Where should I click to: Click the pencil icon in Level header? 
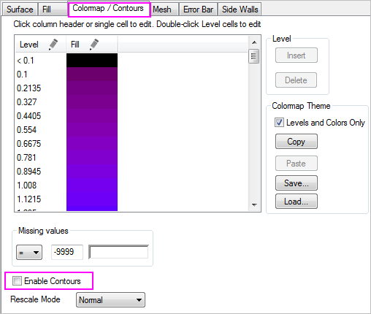53,45
